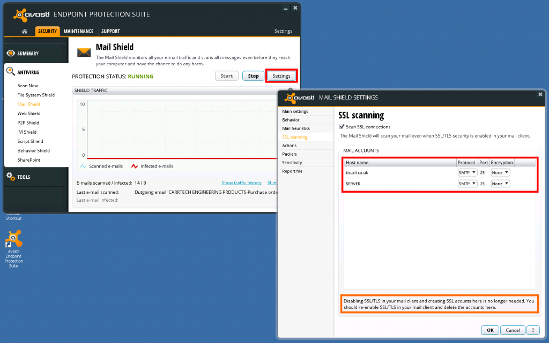Switch to the Maintenance tab
The width and height of the screenshot is (549, 343).
78,32
